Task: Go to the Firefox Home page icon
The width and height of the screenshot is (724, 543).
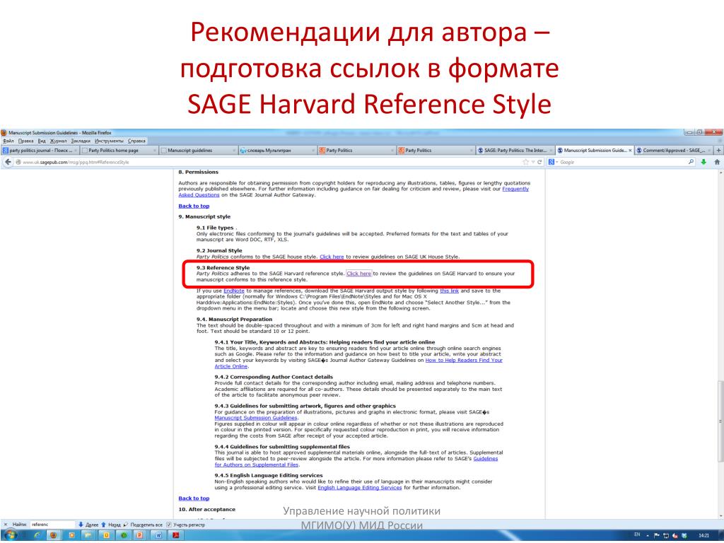Action: tap(717, 162)
